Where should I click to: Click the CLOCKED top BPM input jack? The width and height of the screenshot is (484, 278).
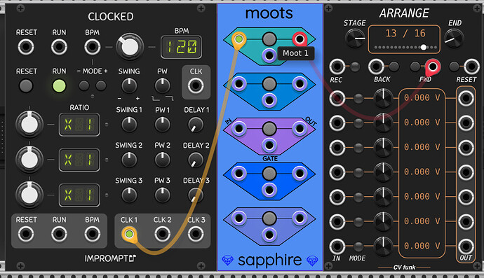coord(93,47)
